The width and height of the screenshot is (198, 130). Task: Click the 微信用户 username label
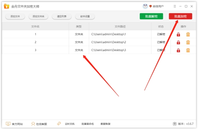click(158, 6)
